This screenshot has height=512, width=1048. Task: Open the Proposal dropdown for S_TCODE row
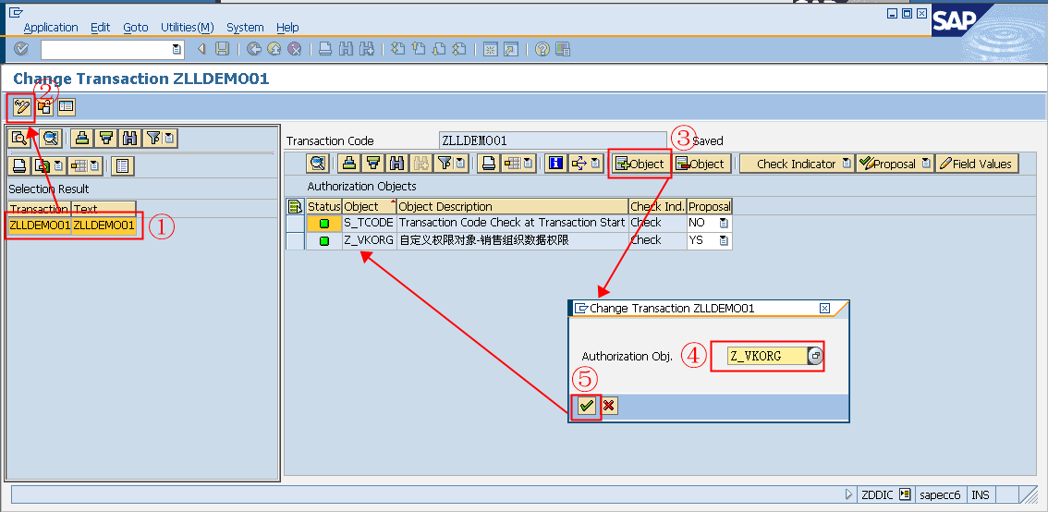724,223
